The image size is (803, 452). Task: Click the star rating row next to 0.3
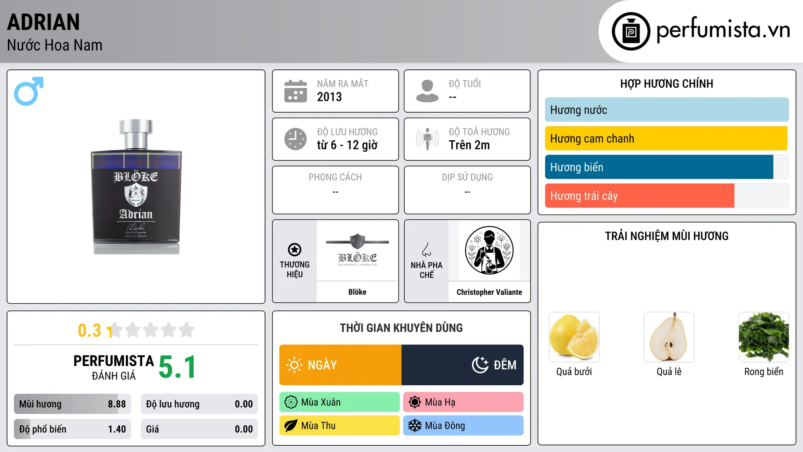151,330
